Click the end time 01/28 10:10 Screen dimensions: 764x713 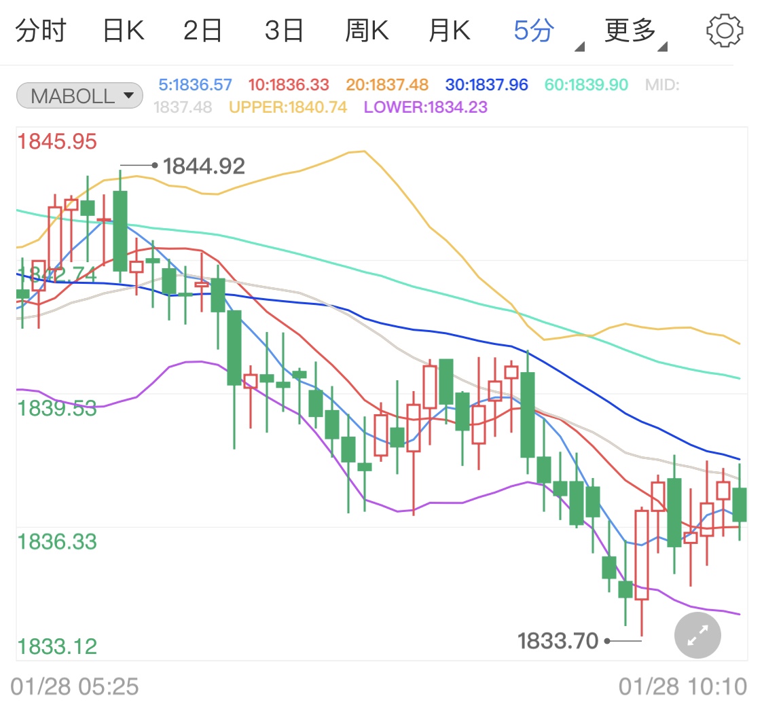tap(683, 687)
